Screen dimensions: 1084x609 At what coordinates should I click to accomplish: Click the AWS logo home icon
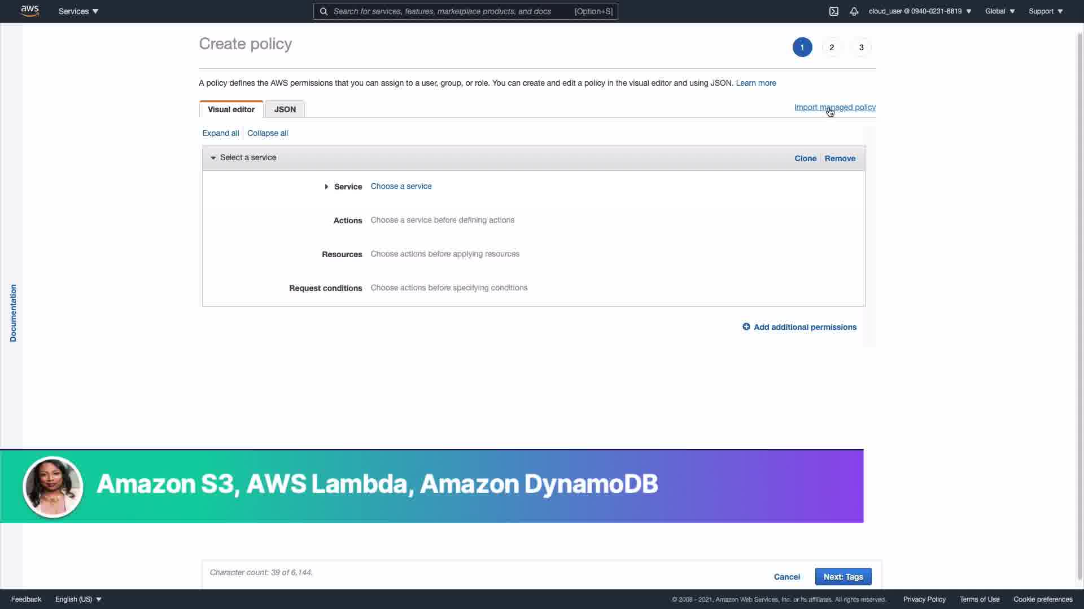[29, 11]
